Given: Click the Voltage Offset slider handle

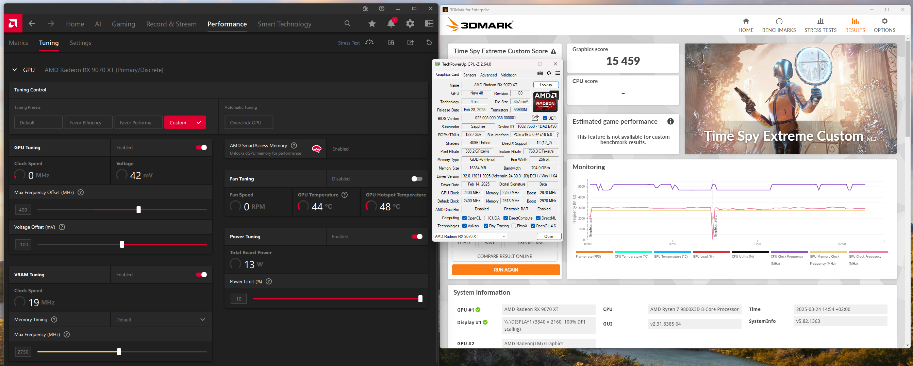Looking at the screenshot, I should click(x=122, y=244).
